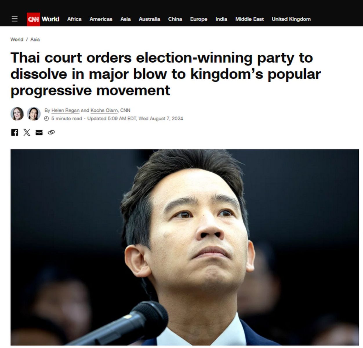
Task: Go to Africa news section
Action: coord(74,19)
